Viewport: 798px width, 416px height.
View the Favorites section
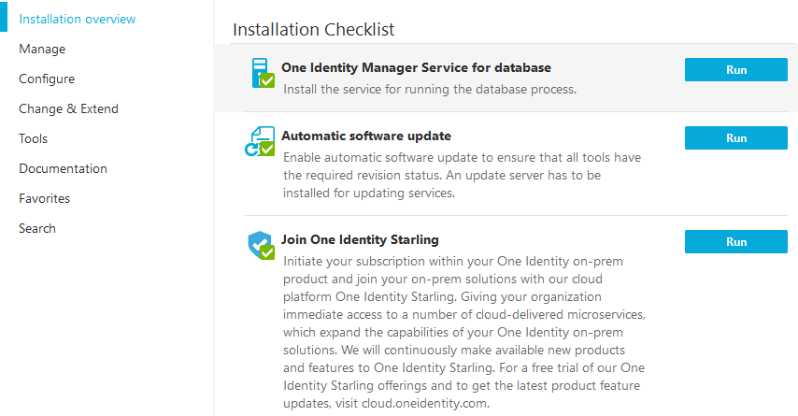coord(44,198)
